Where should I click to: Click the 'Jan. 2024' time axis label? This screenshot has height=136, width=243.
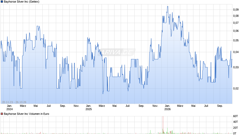pyautogui.click(x=10, y=108)
